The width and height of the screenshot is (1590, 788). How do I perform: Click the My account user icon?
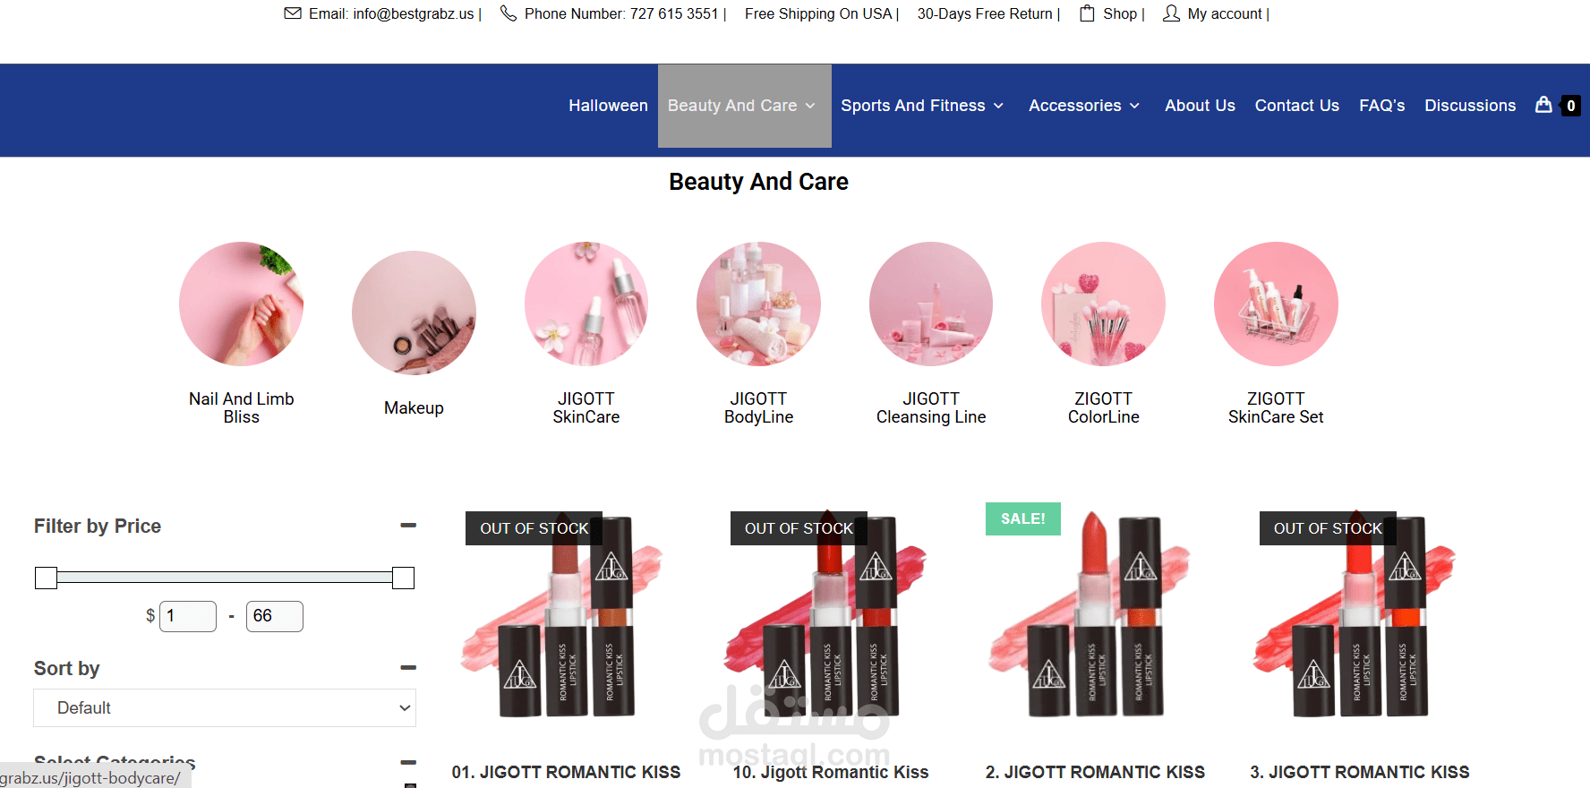pyautogui.click(x=1171, y=13)
